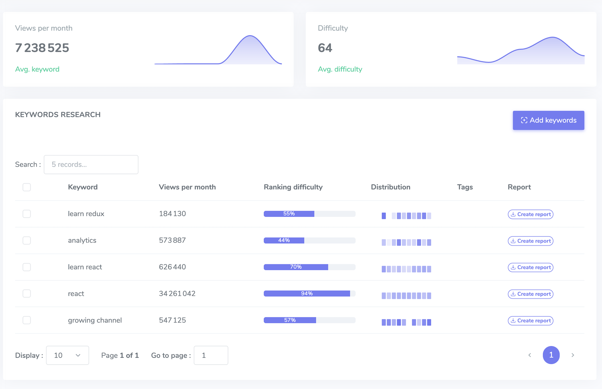Viewport: 602px width, 389px height.
Task: Click the learn react distribution chart
Action: point(406,269)
